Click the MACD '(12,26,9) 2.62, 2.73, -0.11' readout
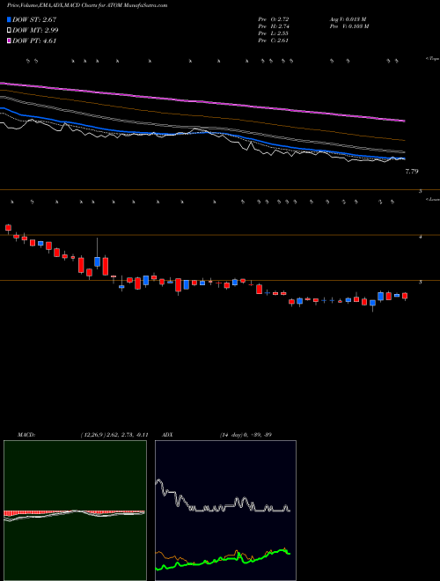 tap(114, 435)
